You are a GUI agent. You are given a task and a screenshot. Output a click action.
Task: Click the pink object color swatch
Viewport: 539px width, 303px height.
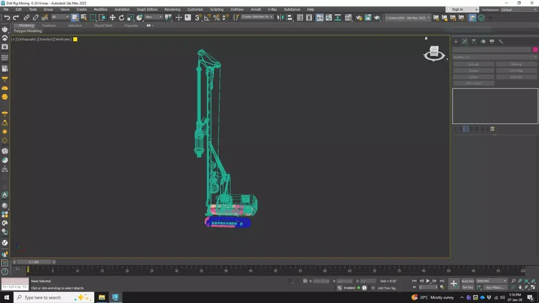[535, 49]
